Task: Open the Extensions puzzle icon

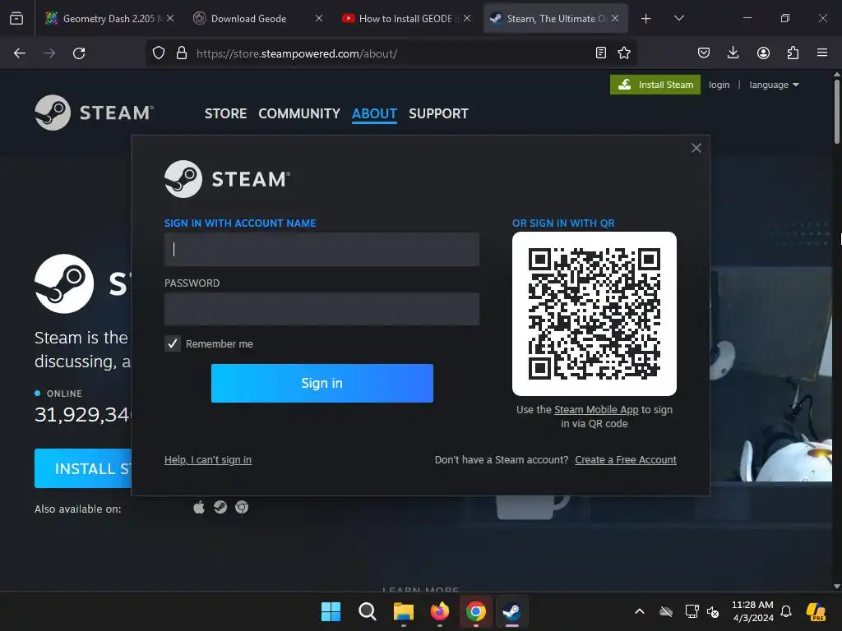Action: point(793,53)
